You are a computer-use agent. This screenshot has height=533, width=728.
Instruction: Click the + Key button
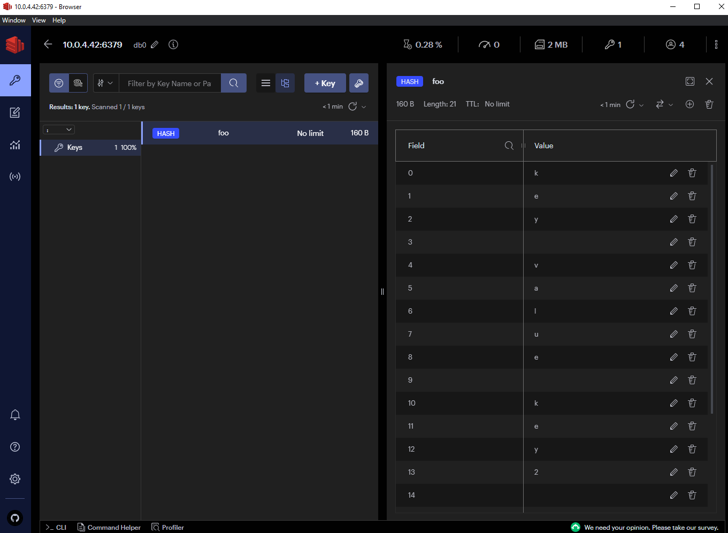[x=325, y=83]
